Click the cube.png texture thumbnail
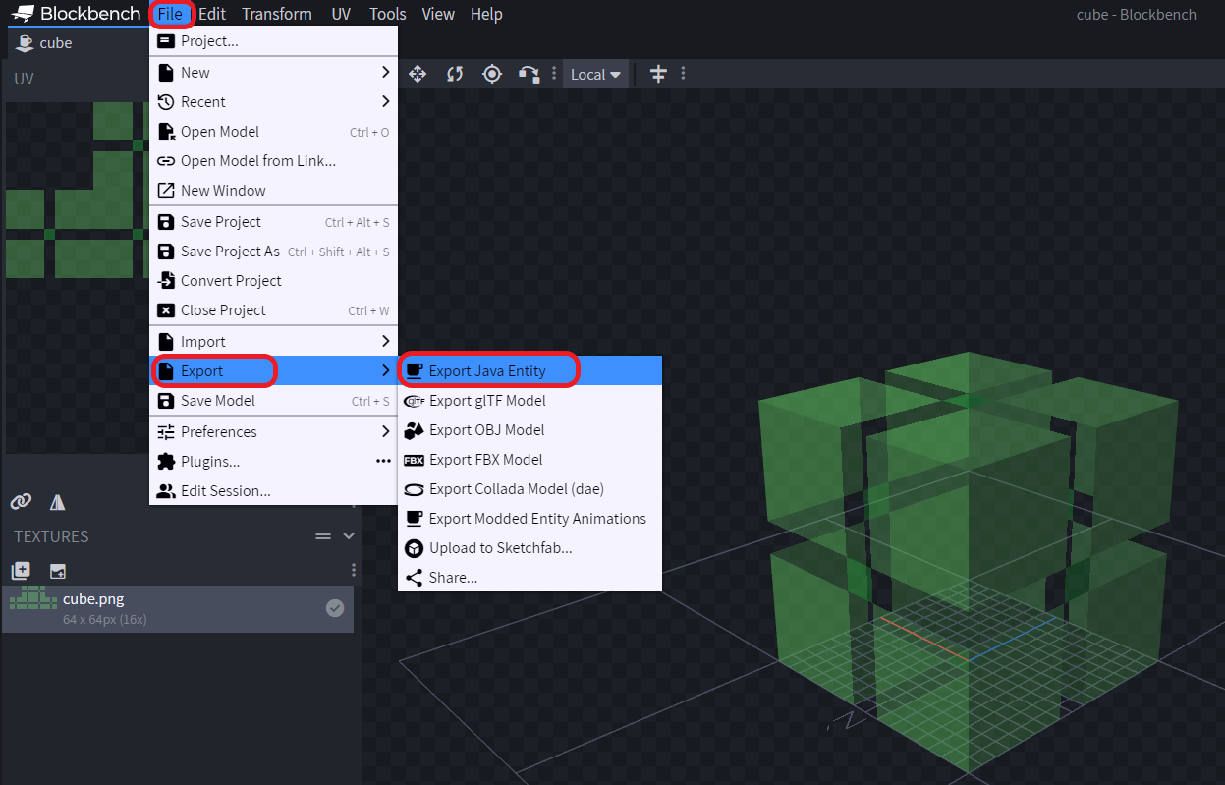The height and width of the screenshot is (785, 1225). pyautogui.click(x=31, y=598)
